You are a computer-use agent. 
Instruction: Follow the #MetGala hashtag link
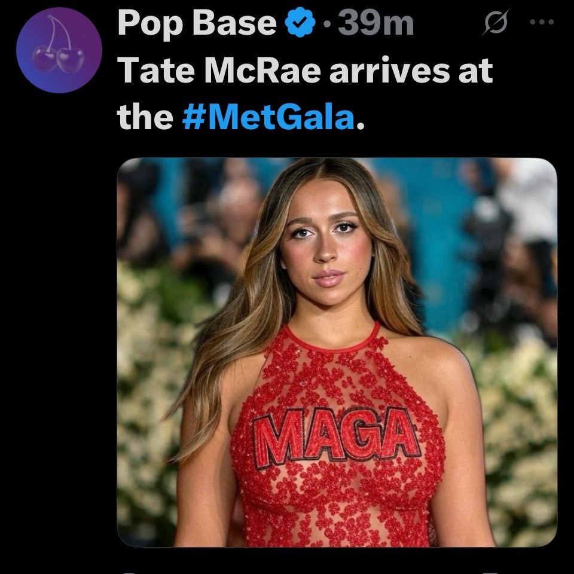pos(268,117)
